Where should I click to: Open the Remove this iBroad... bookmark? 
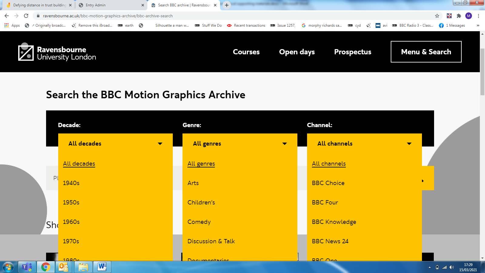[x=92, y=25]
